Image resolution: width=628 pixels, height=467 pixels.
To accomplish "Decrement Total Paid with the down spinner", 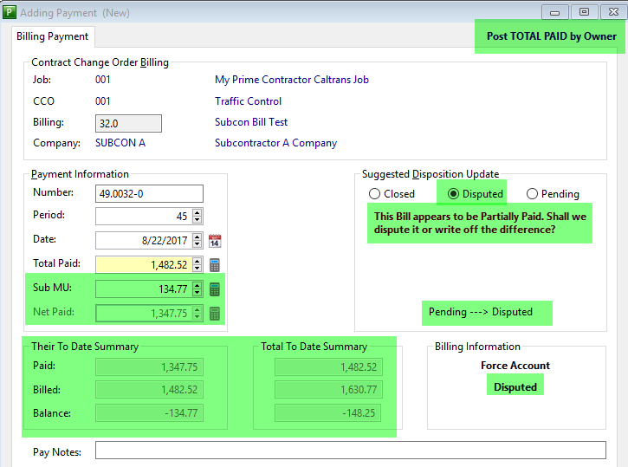I will click(x=197, y=269).
